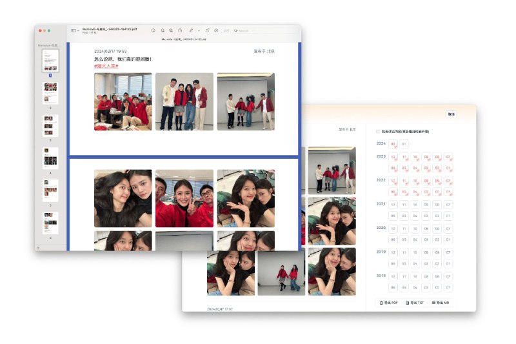
Task: Close the Preview window with red button
Action: [40, 30]
